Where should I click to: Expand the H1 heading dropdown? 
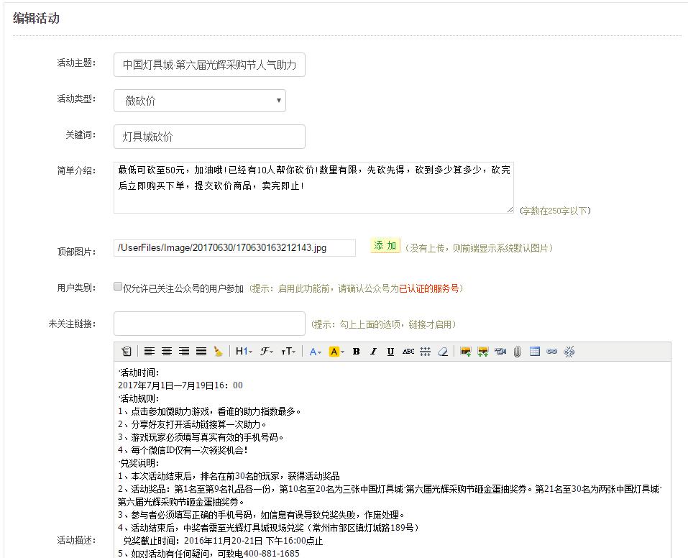pos(244,352)
